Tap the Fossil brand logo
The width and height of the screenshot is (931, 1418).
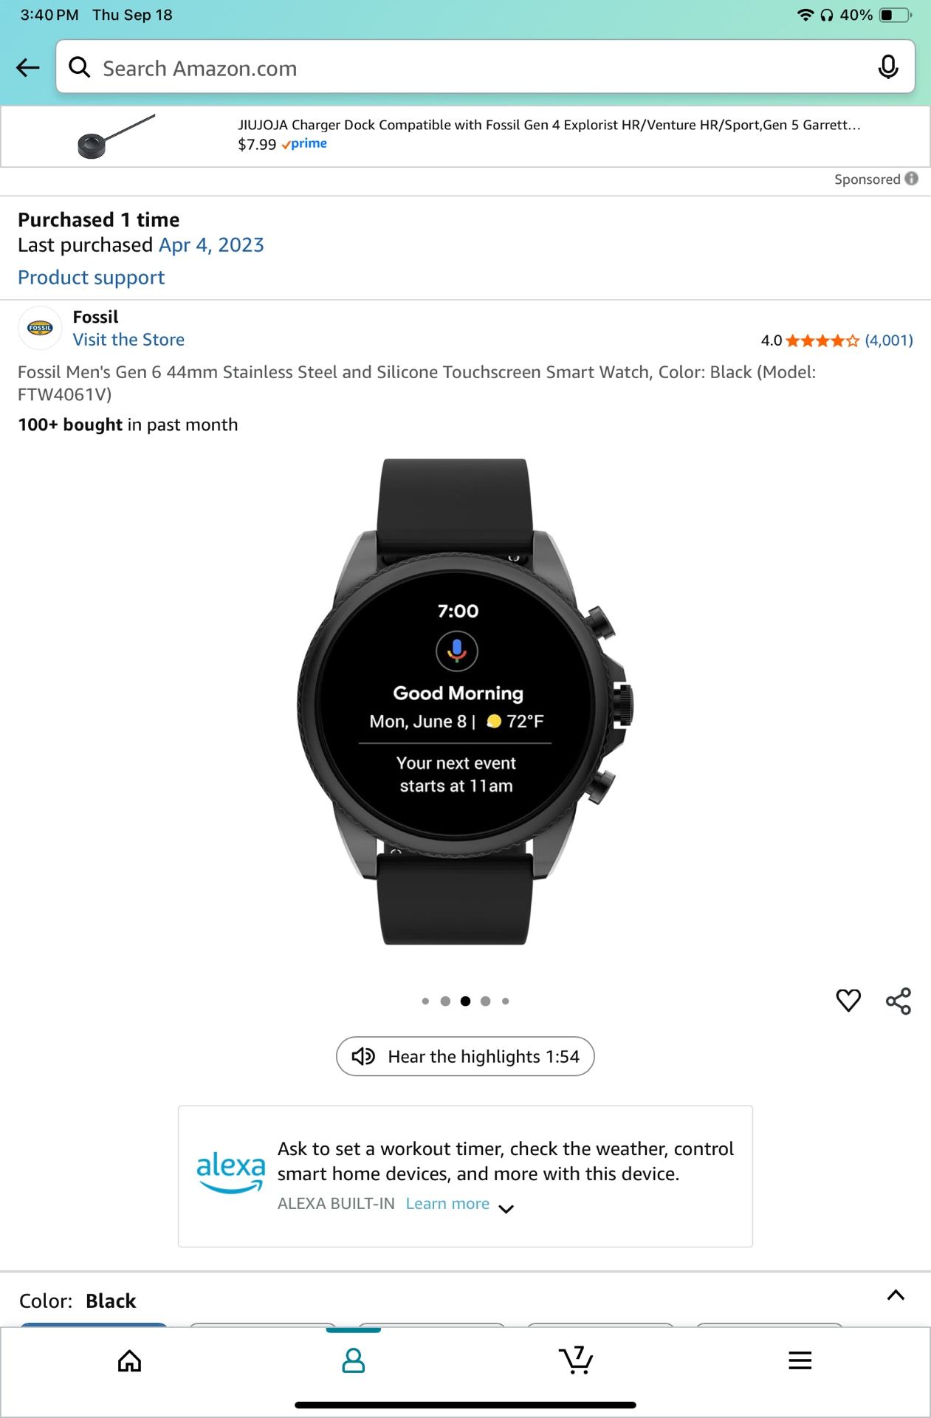[40, 328]
